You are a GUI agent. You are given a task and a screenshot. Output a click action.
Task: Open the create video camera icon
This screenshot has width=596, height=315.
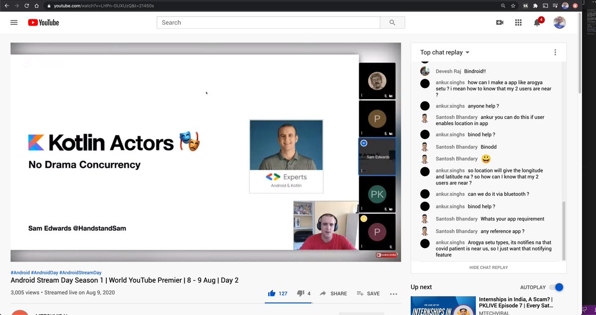pyautogui.click(x=500, y=22)
